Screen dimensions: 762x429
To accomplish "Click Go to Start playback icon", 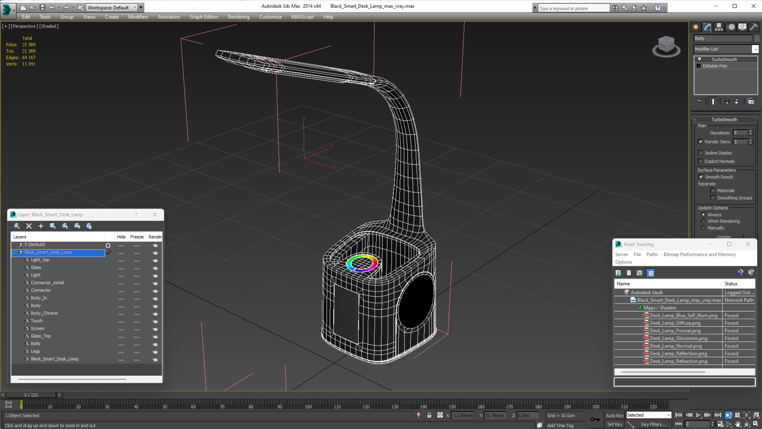I will pos(679,415).
